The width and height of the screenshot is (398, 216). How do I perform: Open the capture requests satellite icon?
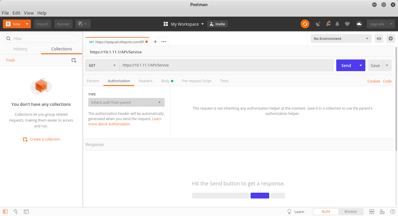tap(318, 24)
